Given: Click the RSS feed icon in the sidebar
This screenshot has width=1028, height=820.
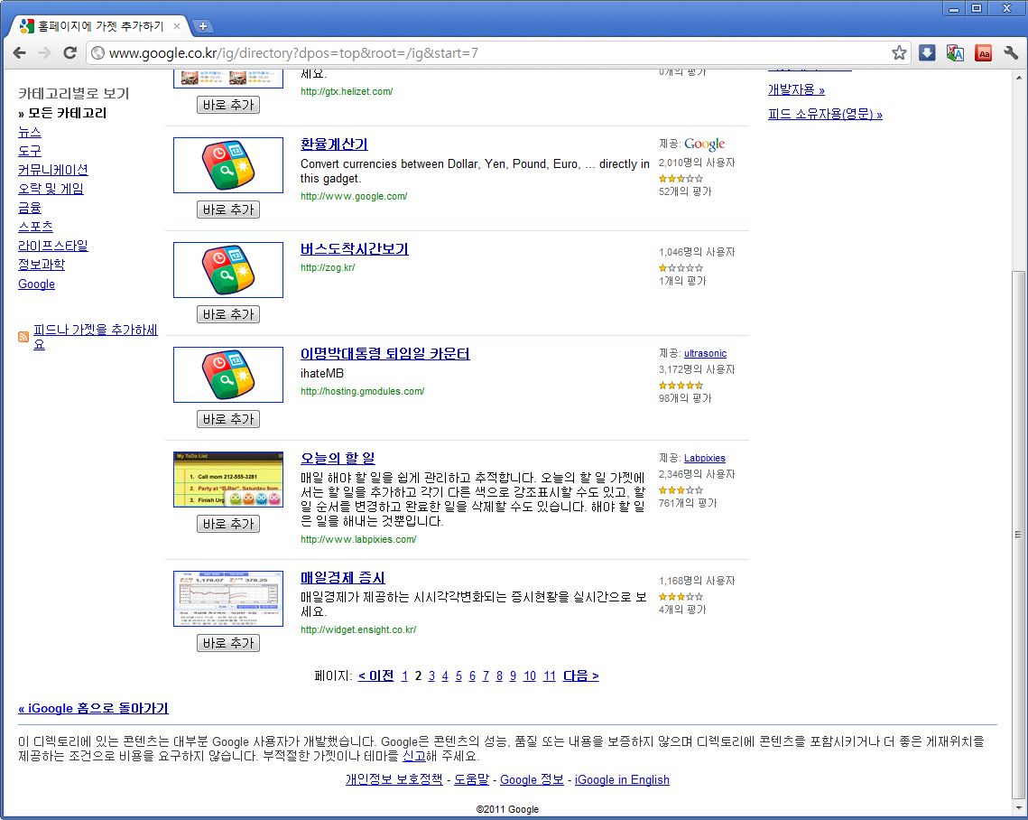Looking at the screenshot, I should [23, 337].
